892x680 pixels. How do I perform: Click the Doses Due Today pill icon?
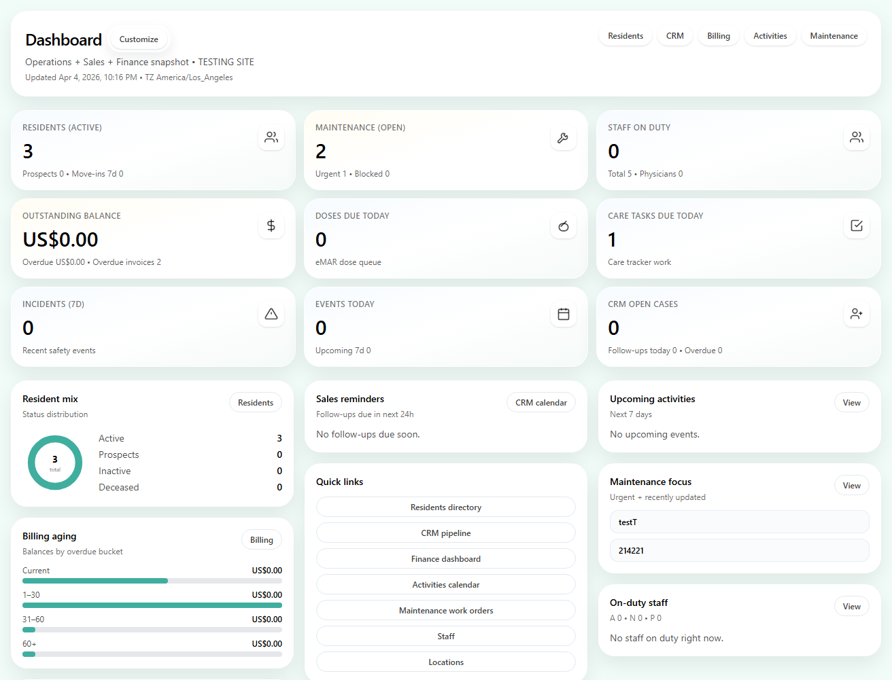click(x=564, y=226)
